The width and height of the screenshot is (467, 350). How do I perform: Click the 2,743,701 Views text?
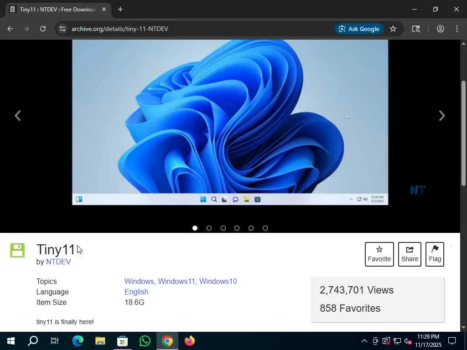[357, 290]
